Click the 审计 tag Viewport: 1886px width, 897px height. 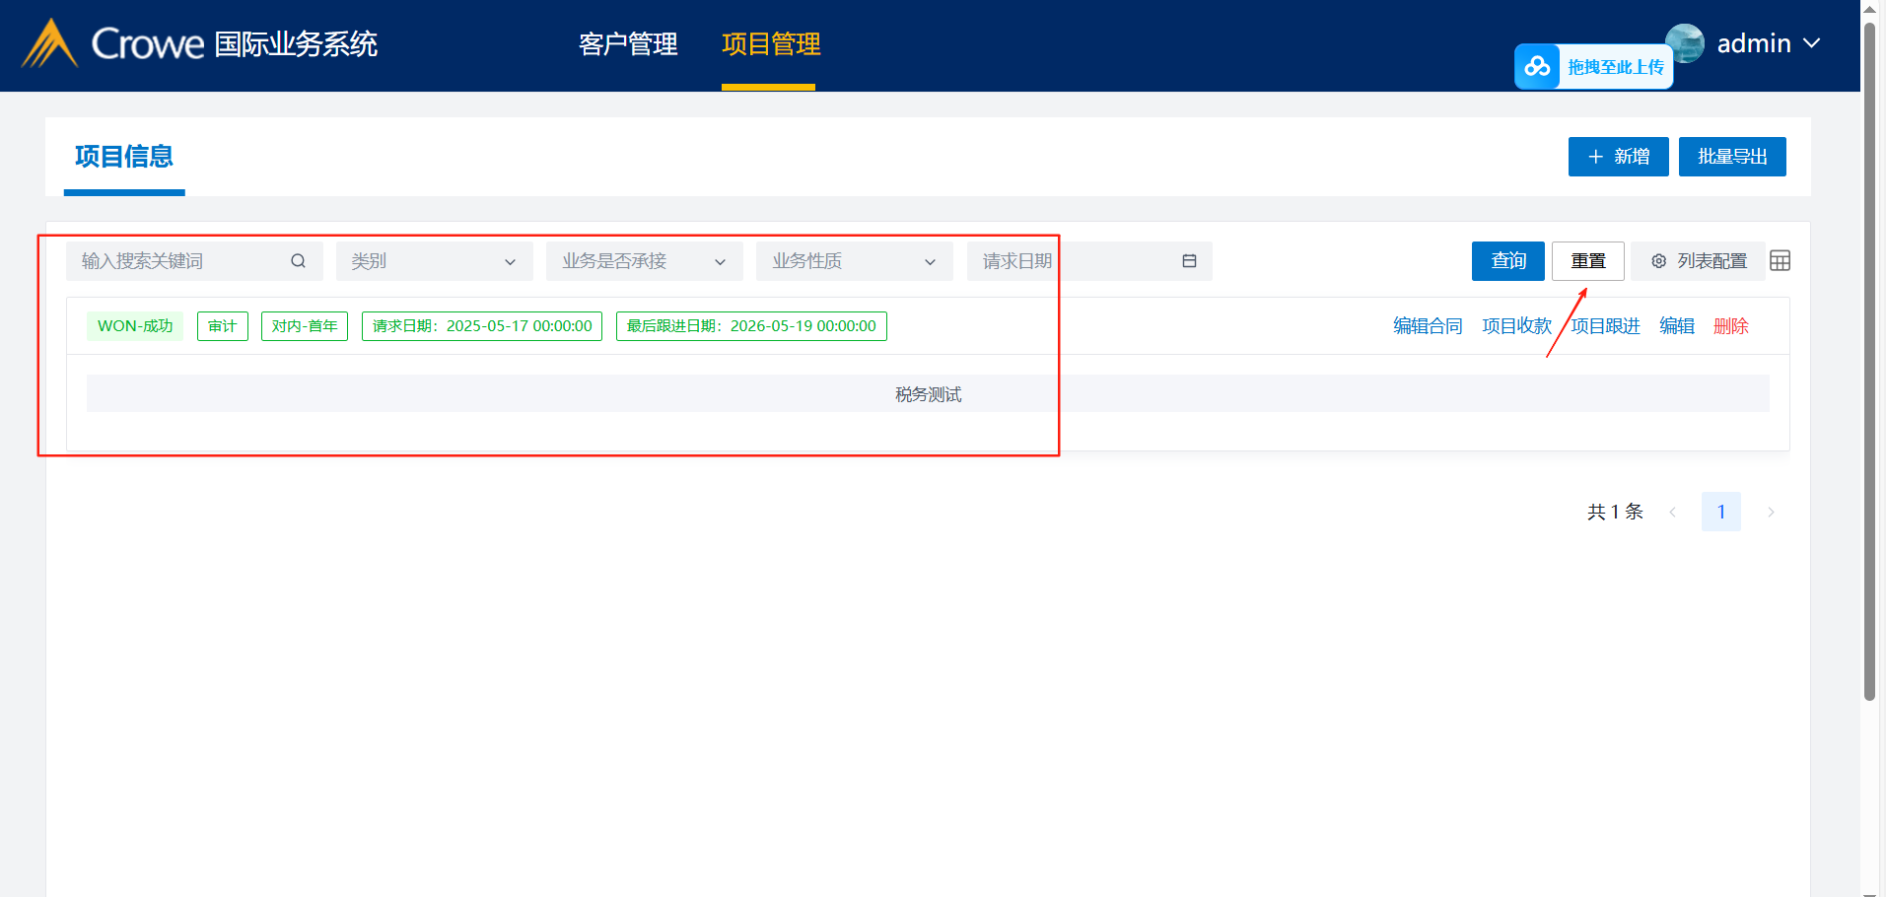click(x=223, y=326)
